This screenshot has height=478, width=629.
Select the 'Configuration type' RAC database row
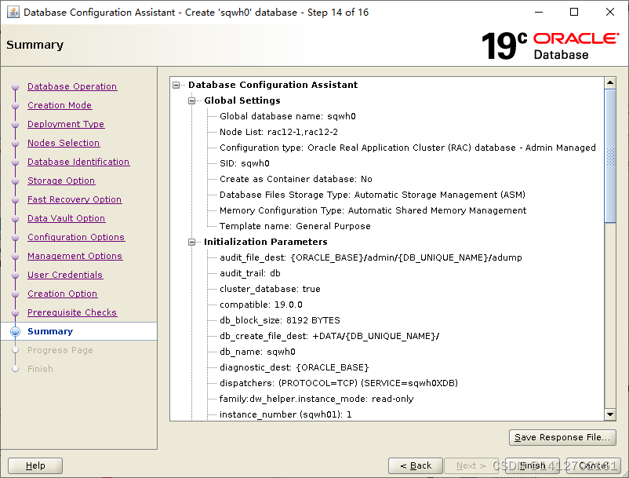(408, 148)
